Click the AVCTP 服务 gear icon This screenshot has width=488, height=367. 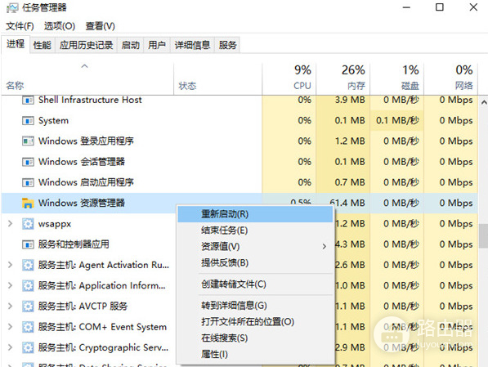click(x=28, y=307)
